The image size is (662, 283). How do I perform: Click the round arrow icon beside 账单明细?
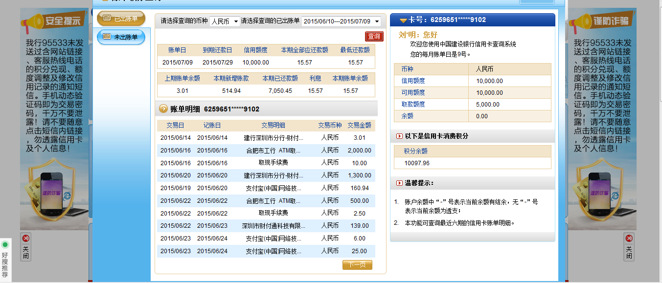(163, 109)
